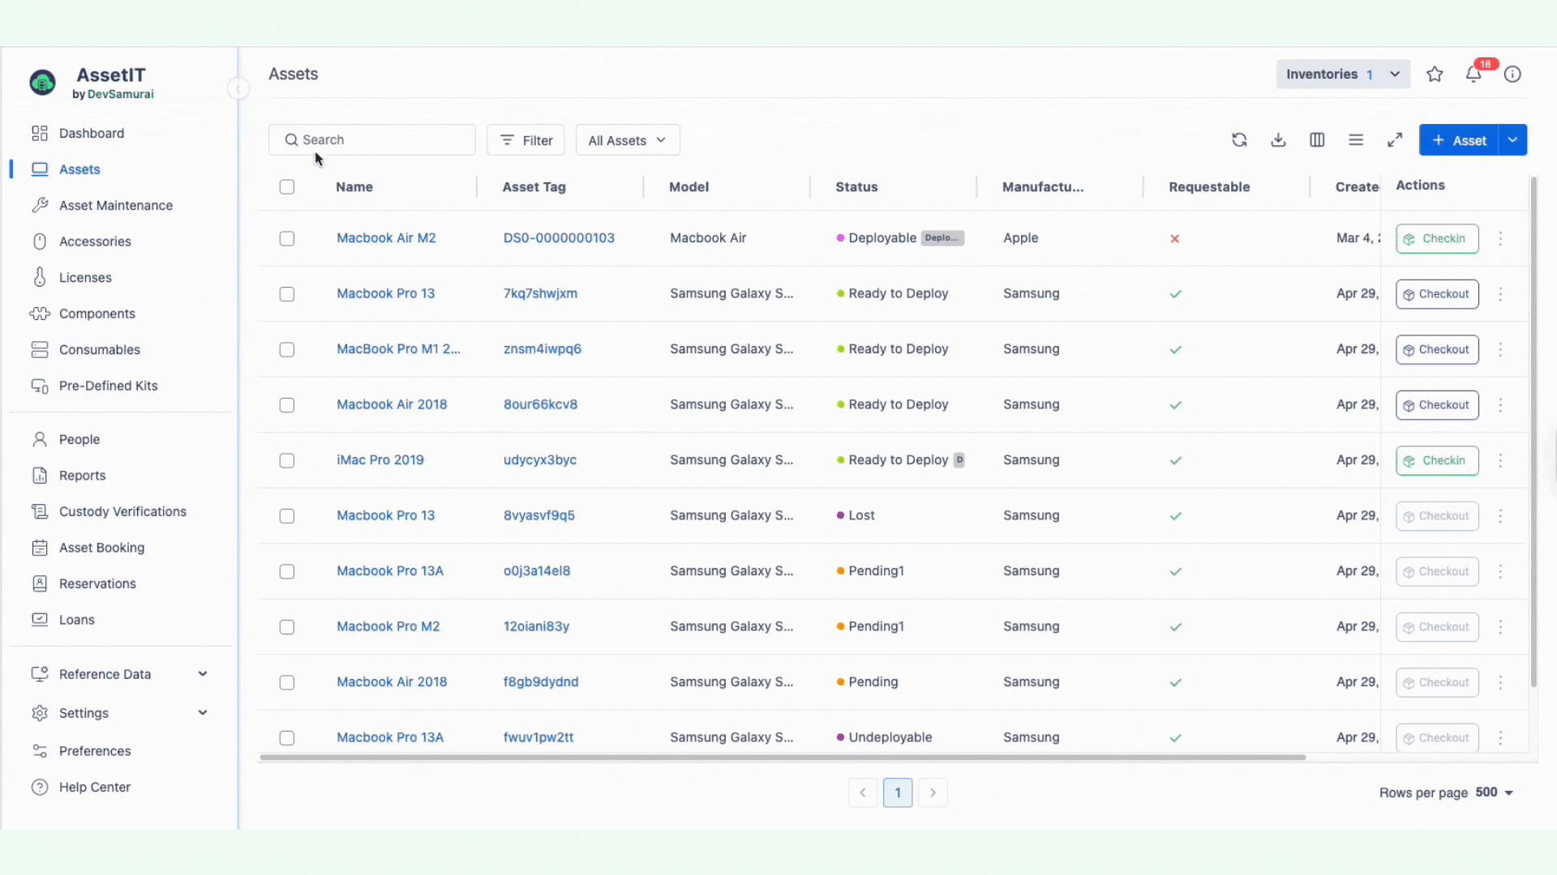Export assets using the download icon

(1278, 139)
